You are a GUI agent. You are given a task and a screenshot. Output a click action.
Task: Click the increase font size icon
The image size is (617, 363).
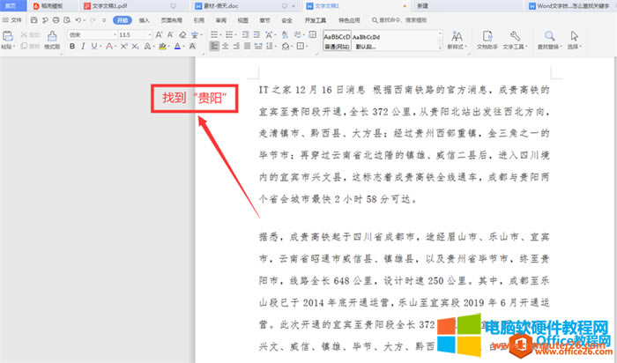[x=160, y=34]
